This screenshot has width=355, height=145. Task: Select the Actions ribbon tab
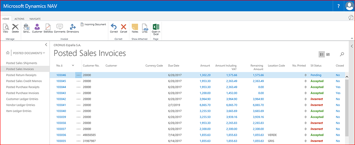pyautogui.click(x=19, y=19)
